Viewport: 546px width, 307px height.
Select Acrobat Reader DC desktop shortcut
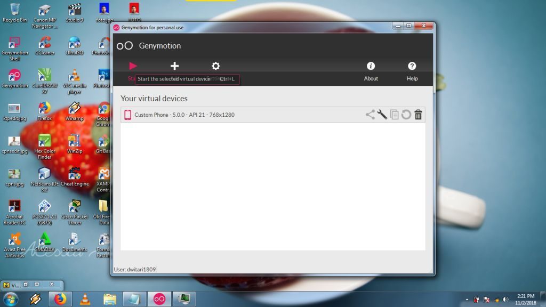point(14,212)
